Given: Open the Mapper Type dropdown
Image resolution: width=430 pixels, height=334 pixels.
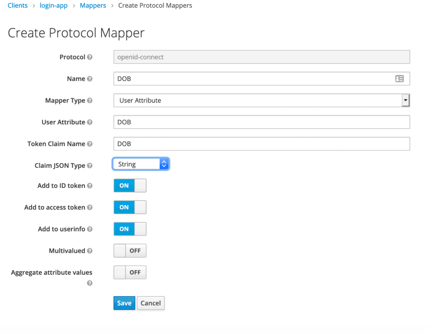Looking at the screenshot, I should click(x=261, y=101).
